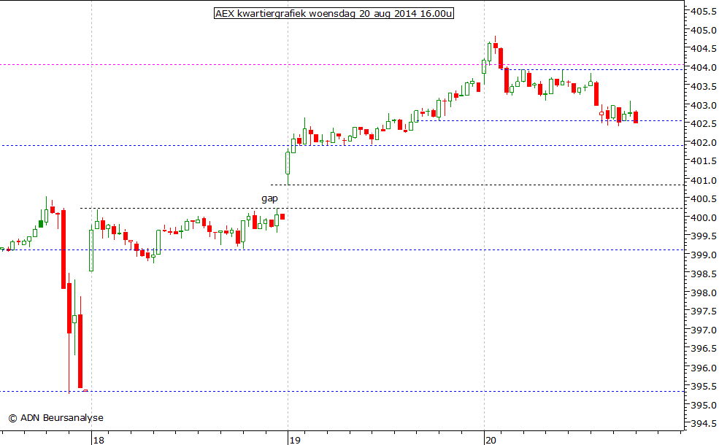Click the 405.5 price axis label
Screen dimensions: 719x445
703,12
